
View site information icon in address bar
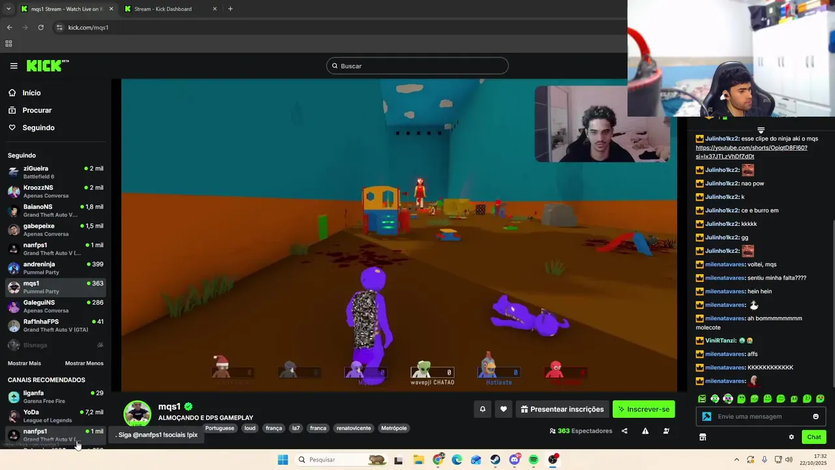(59, 27)
